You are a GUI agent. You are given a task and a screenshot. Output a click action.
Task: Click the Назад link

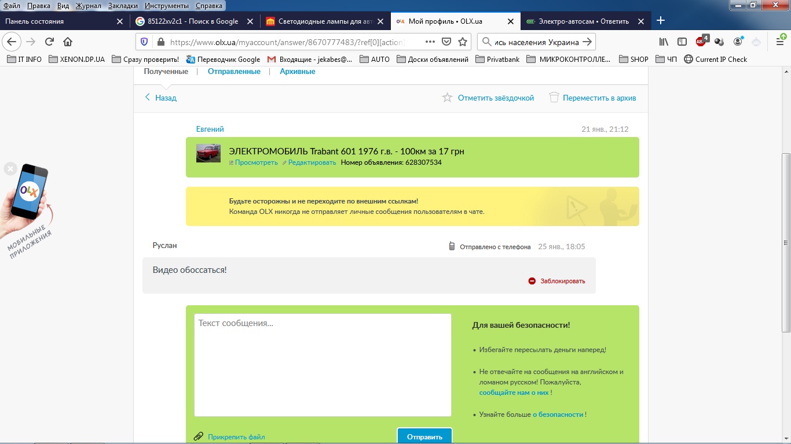(x=165, y=98)
